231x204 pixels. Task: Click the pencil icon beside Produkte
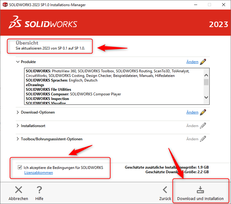pos(203,62)
